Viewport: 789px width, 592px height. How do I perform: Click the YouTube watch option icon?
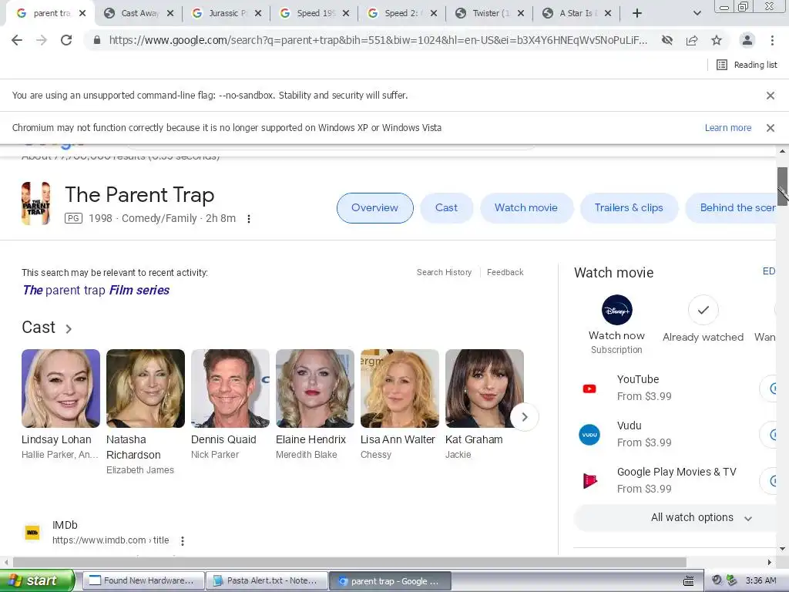pyautogui.click(x=589, y=388)
